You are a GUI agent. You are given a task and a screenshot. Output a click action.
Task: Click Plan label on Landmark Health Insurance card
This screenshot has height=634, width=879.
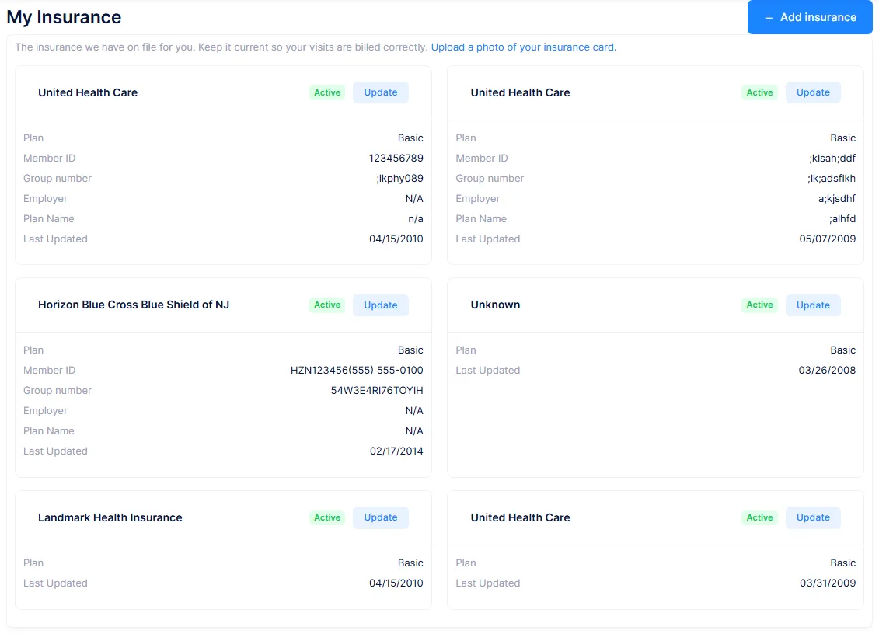tap(33, 563)
